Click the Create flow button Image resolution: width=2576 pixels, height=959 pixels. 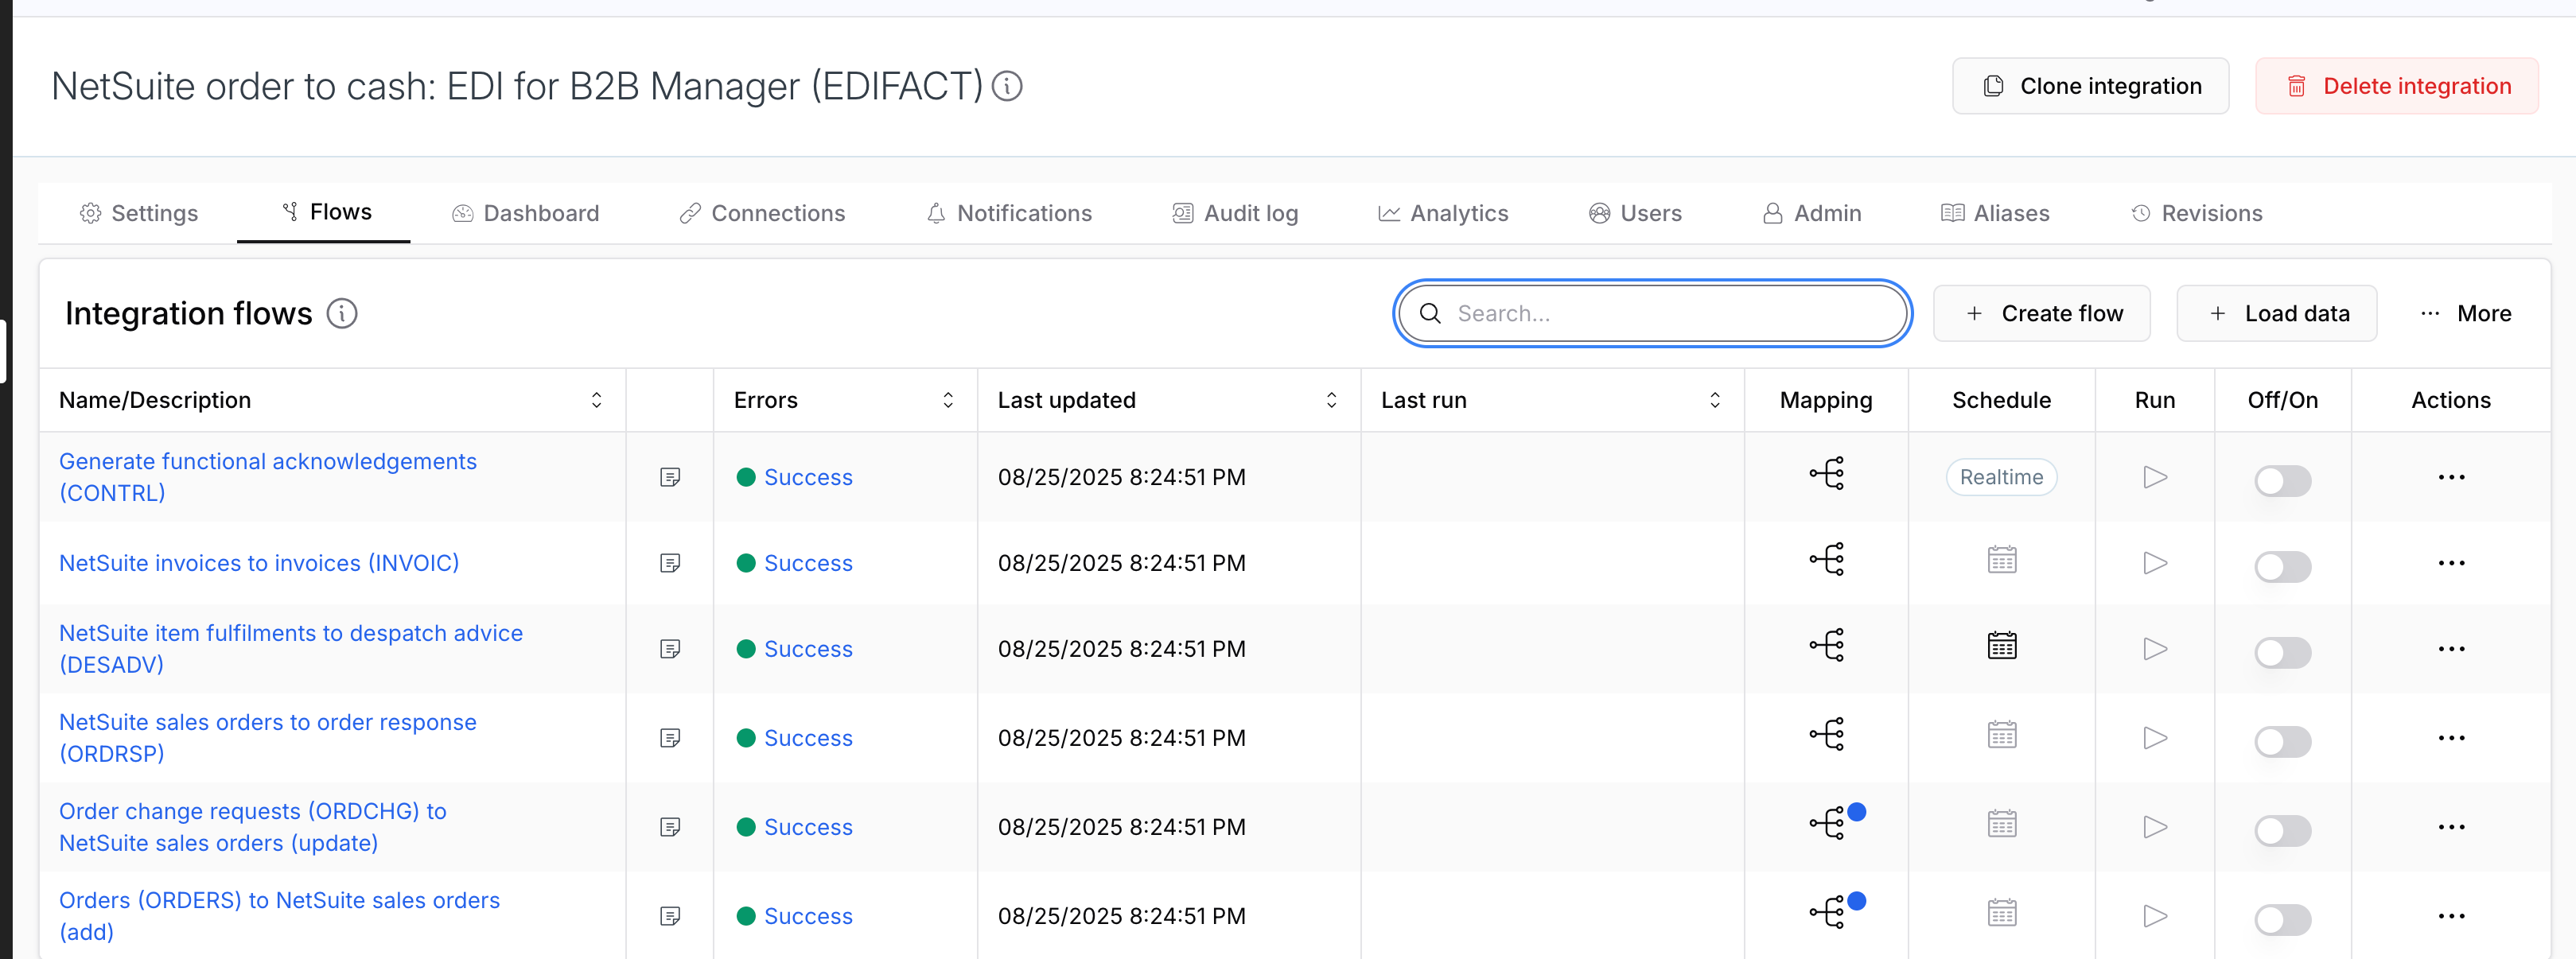pos(2042,314)
